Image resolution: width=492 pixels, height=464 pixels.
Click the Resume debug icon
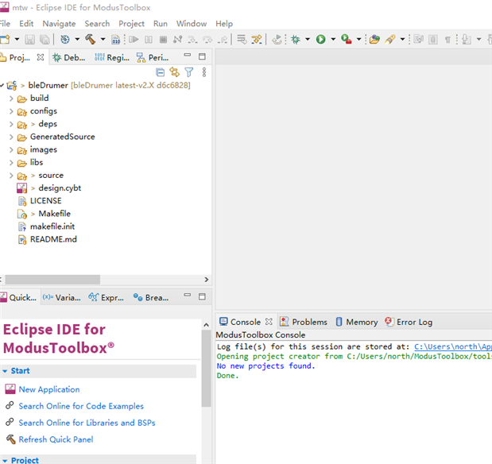134,39
